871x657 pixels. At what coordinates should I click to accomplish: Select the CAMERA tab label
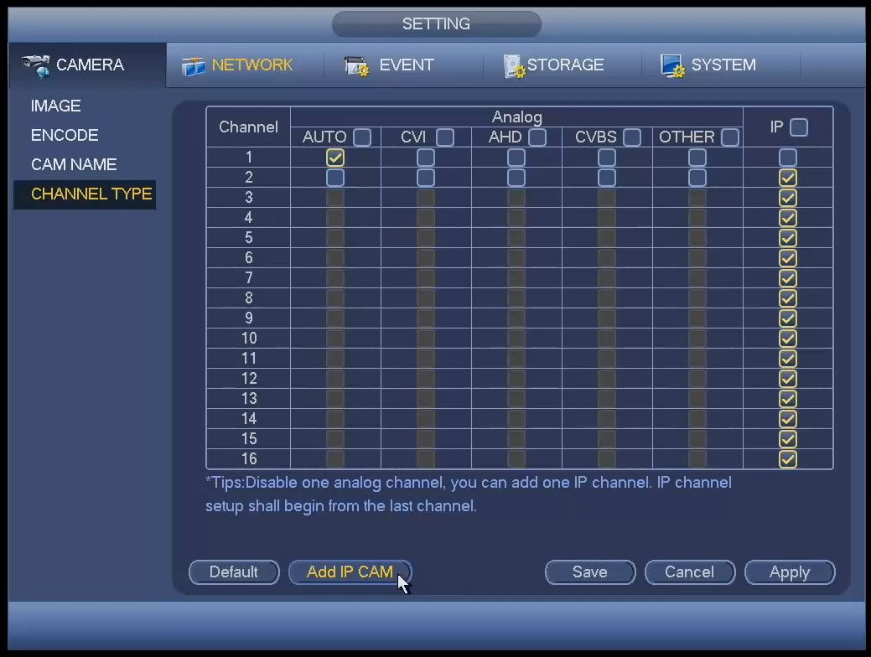90,65
